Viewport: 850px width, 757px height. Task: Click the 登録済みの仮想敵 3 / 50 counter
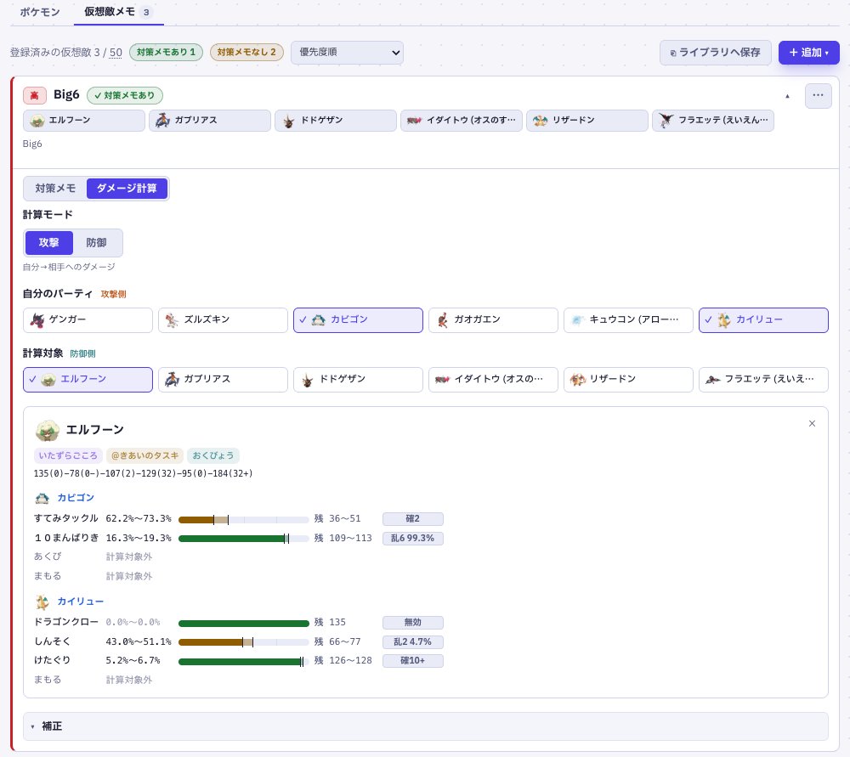(x=65, y=53)
